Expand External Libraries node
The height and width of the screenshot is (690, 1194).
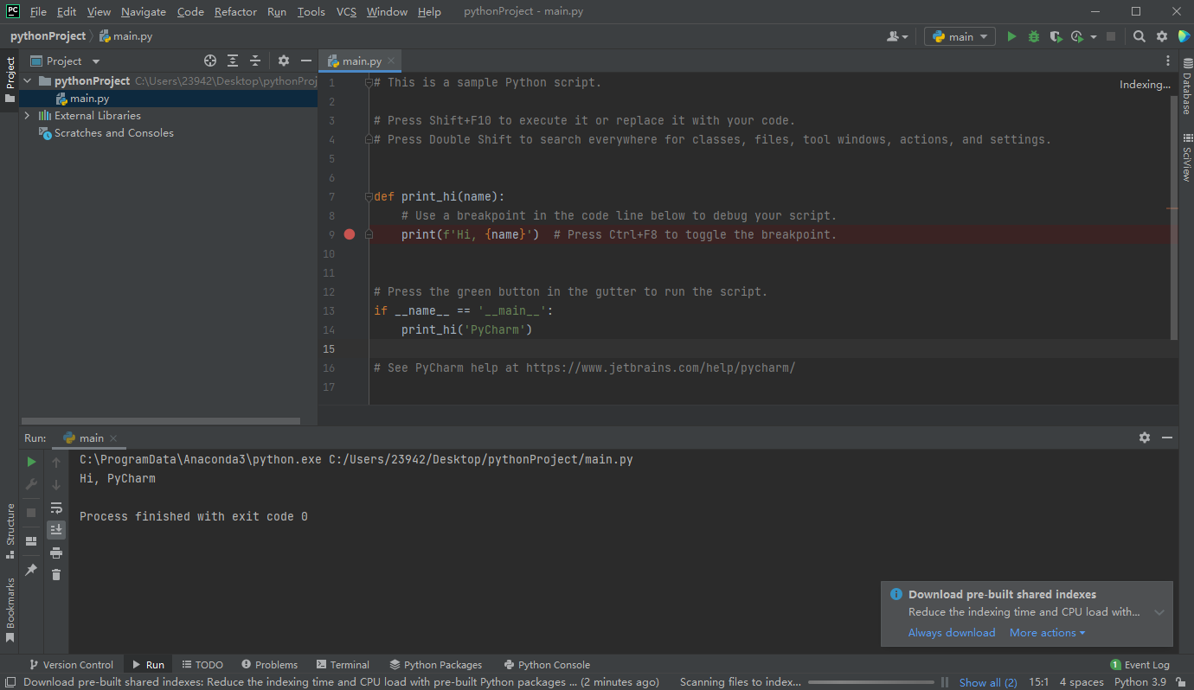point(28,115)
